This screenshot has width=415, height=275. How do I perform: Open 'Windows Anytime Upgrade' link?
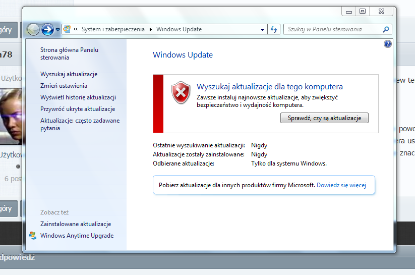click(77, 236)
